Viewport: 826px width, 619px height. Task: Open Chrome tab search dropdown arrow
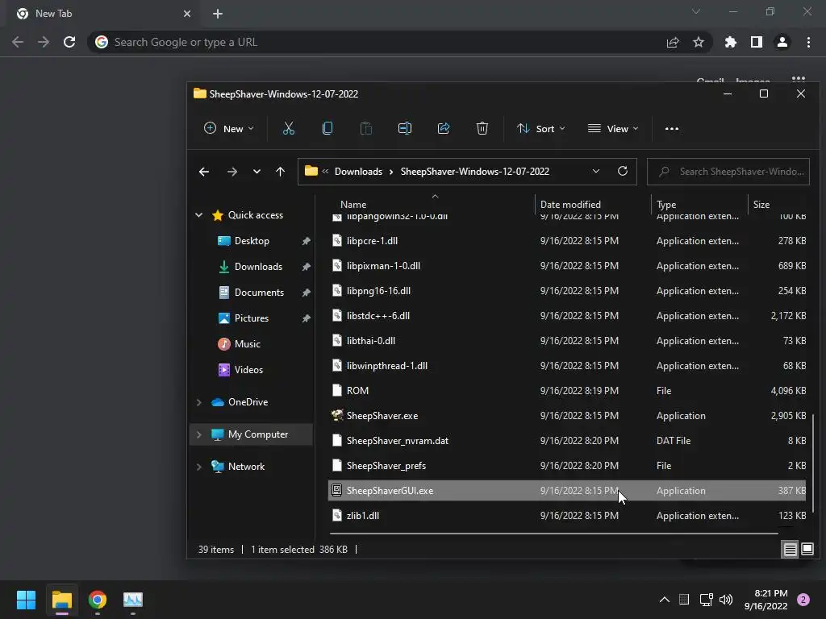click(x=696, y=11)
